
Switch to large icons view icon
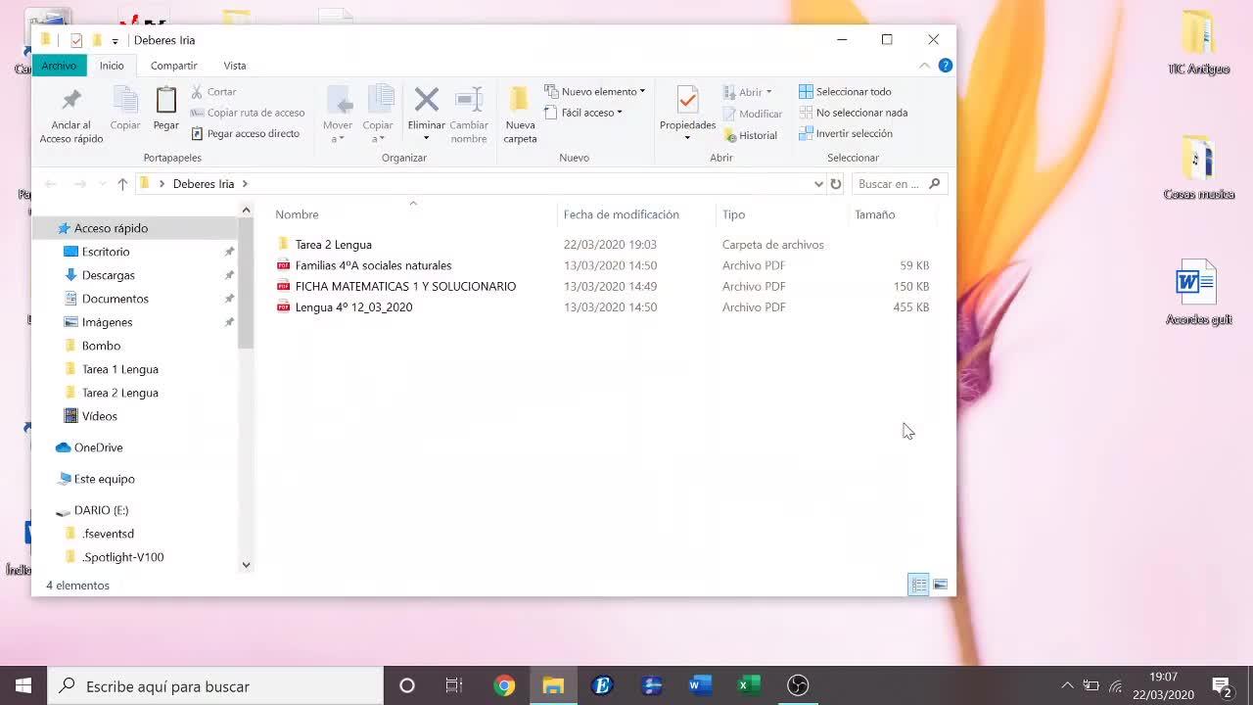pos(940,585)
